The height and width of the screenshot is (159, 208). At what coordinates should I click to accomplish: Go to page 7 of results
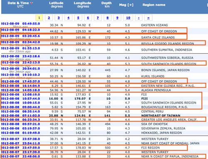tap(98, 18)
